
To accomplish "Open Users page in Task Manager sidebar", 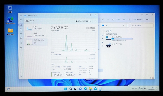I will coord(21,38).
